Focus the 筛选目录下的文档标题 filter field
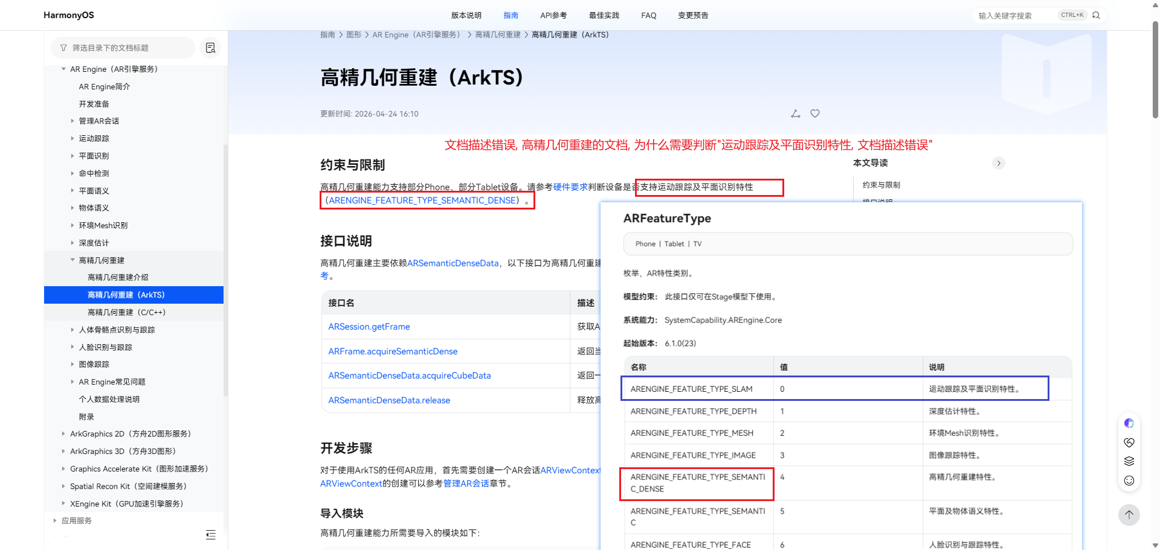Screen dimensions: 1160x550 tap(123, 48)
